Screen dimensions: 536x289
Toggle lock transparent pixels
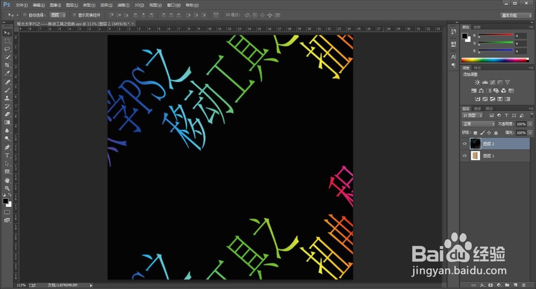tap(475, 132)
